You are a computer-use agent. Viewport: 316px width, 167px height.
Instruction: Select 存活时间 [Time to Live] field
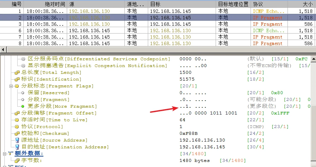tap(54, 120)
